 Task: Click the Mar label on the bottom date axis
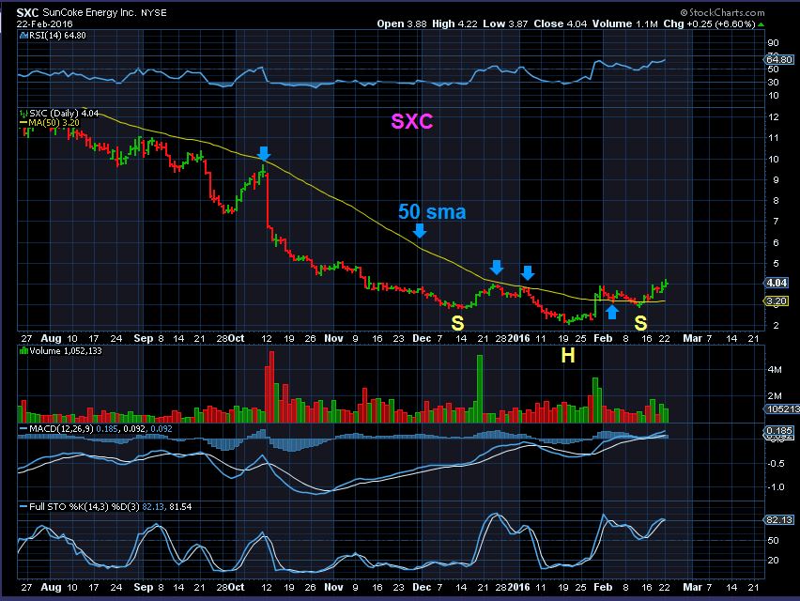click(x=692, y=587)
